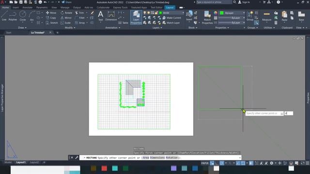Viewport: 310px width, 174px height.
Task: Toggle PAPER space mode
Action: (205, 163)
